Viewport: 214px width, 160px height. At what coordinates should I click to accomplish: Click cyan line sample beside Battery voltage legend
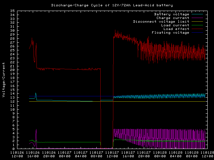coord(198,14)
